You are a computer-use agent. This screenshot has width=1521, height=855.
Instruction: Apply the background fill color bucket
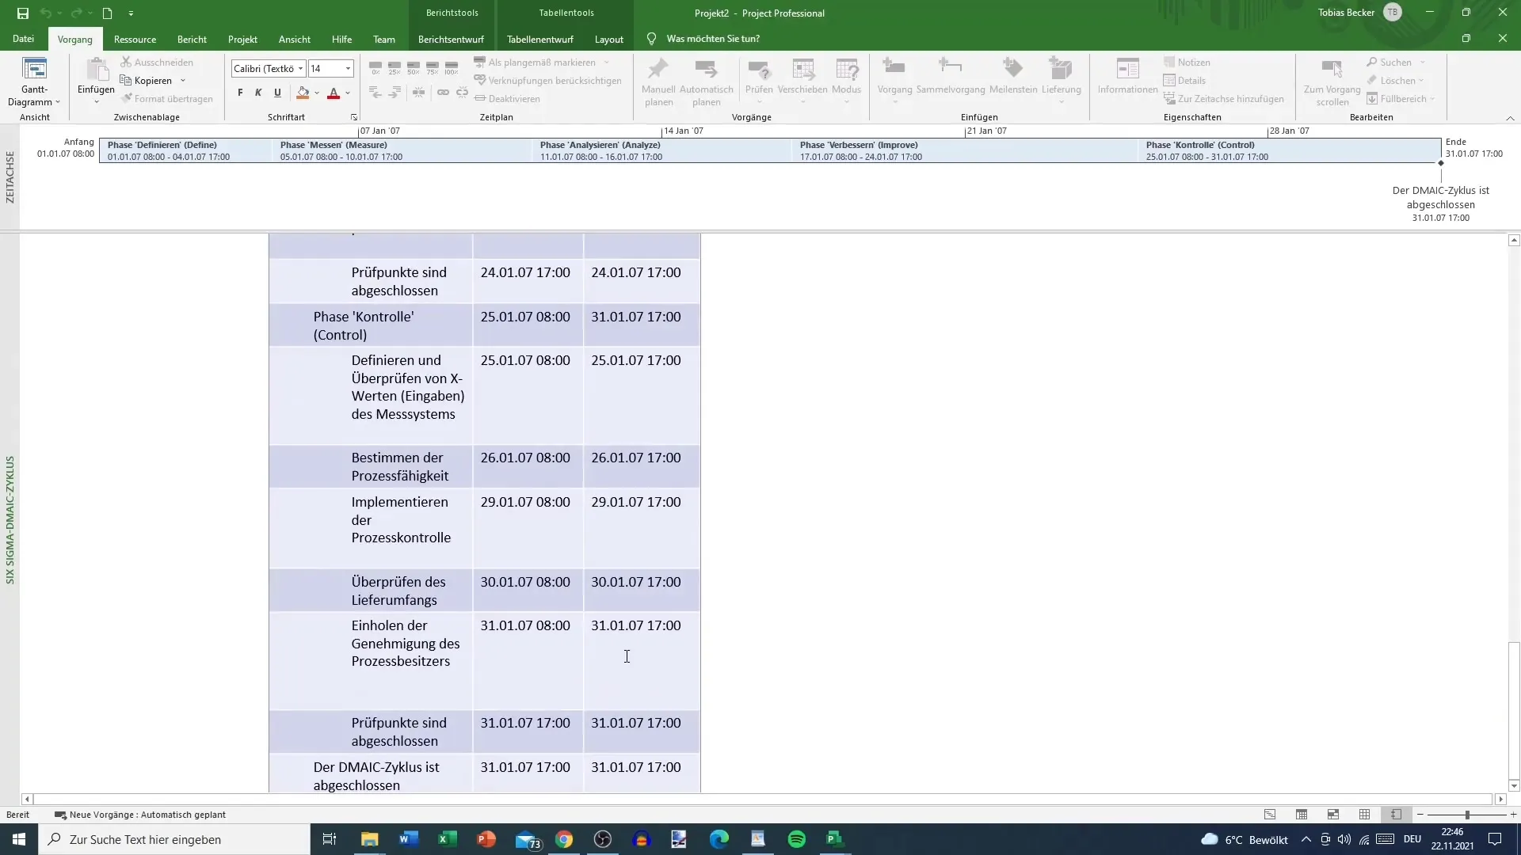point(303,93)
